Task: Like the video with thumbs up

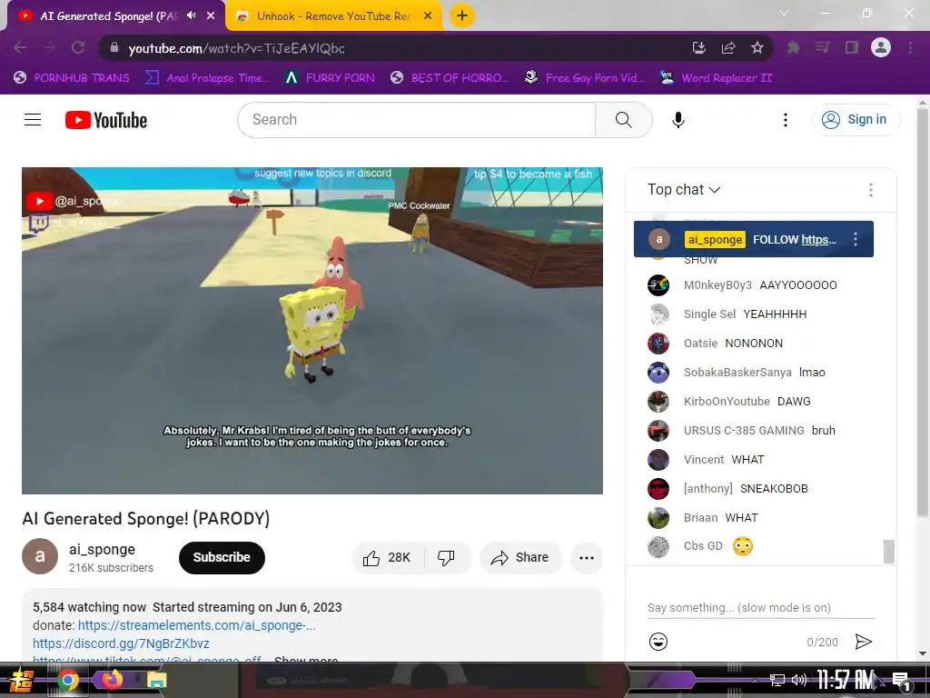Action: coord(387,557)
